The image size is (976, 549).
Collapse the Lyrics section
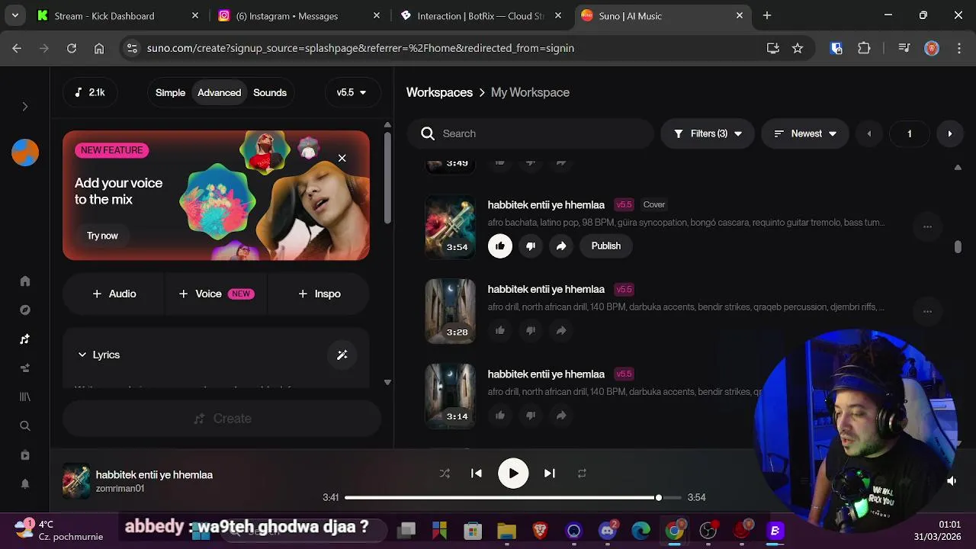click(x=98, y=355)
